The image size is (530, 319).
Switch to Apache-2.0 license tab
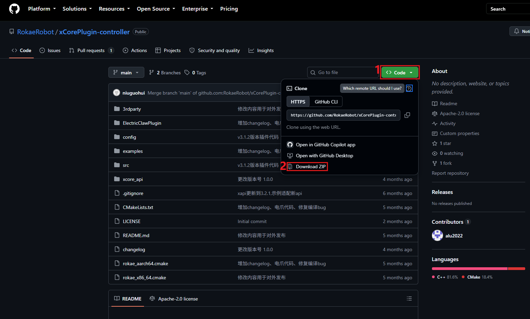pos(174,299)
